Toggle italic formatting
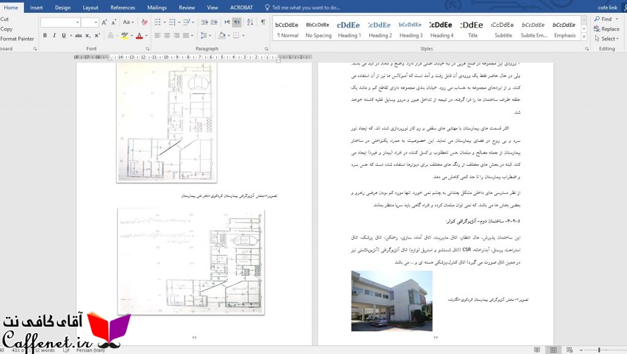Image resolution: width=627 pixels, height=354 pixels. coord(54,35)
